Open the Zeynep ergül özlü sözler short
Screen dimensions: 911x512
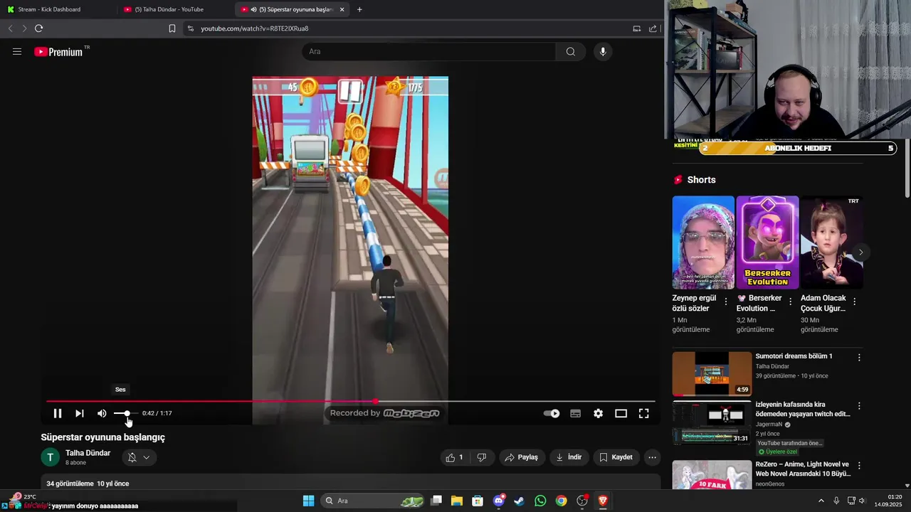tap(703, 242)
